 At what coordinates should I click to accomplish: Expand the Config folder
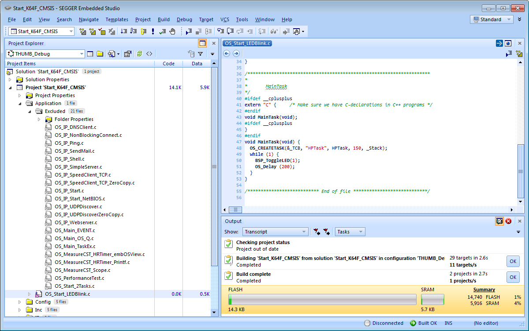coord(20,302)
